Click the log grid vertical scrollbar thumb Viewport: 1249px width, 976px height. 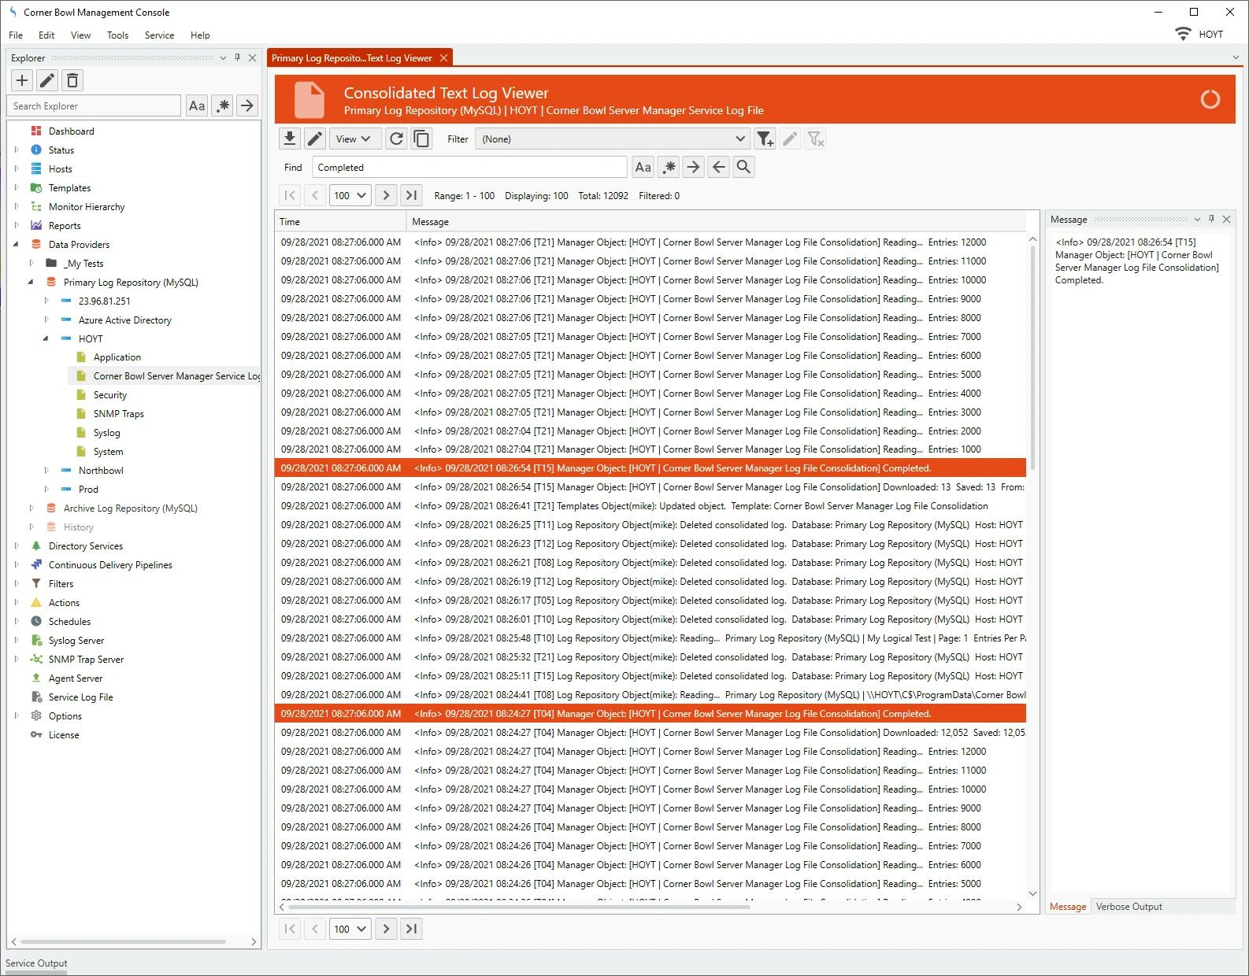point(1032,357)
